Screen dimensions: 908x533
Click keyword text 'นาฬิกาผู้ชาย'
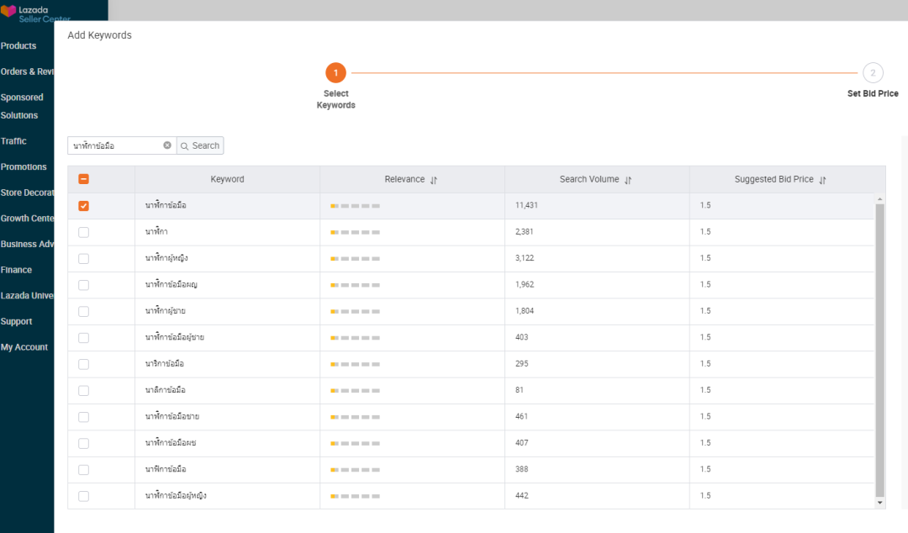tap(165, 310)
